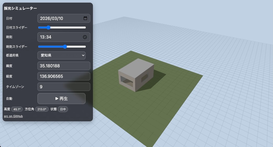The height and width of the screenshot is (147, 273).
Task: Click the 採光シミュレーター panel title
Action: [x=20, y=8]
